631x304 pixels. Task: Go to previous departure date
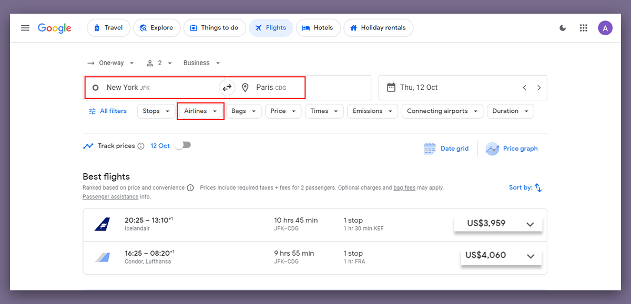tap(524, 88)
